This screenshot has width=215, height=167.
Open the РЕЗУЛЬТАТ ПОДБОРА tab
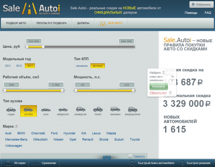52,23
